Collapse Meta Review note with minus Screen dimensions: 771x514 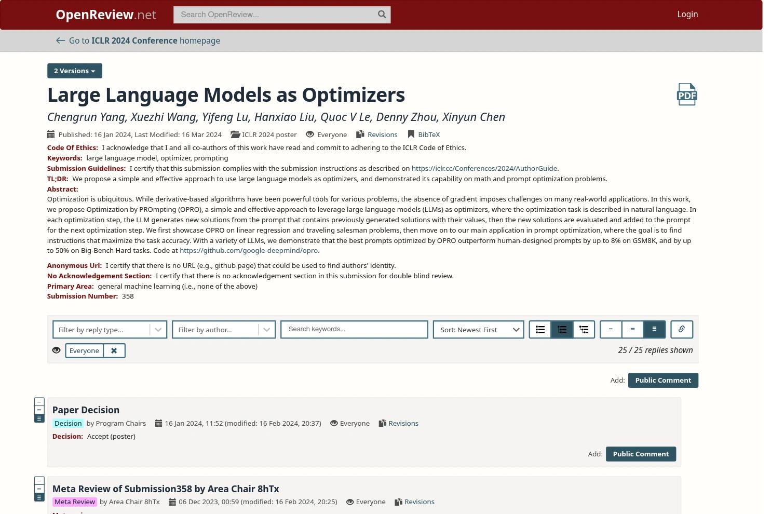(39, 481)
